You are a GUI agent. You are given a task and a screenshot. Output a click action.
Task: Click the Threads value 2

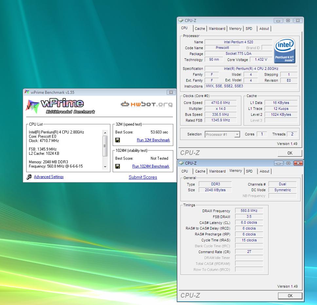[292, 134]
